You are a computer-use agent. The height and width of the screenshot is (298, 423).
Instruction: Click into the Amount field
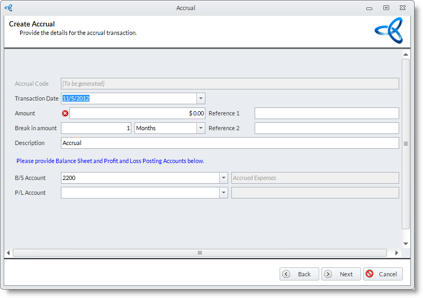point(137,113)
